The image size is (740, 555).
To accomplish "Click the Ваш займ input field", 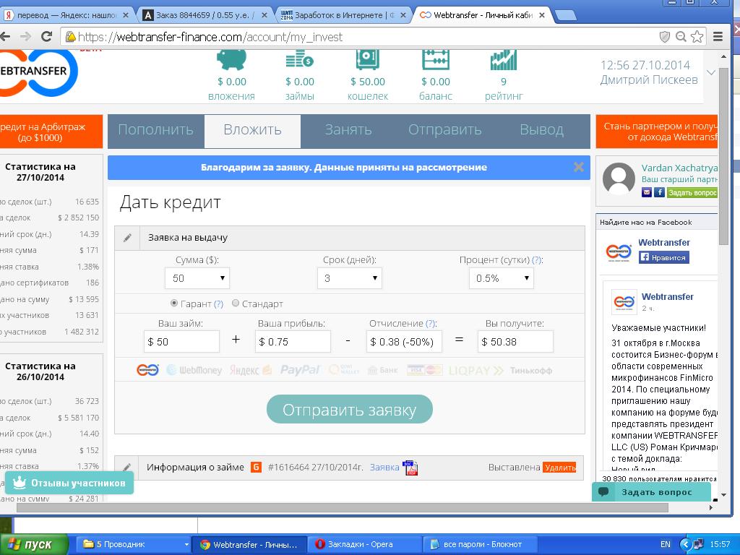I will click(x=181, y=342).
